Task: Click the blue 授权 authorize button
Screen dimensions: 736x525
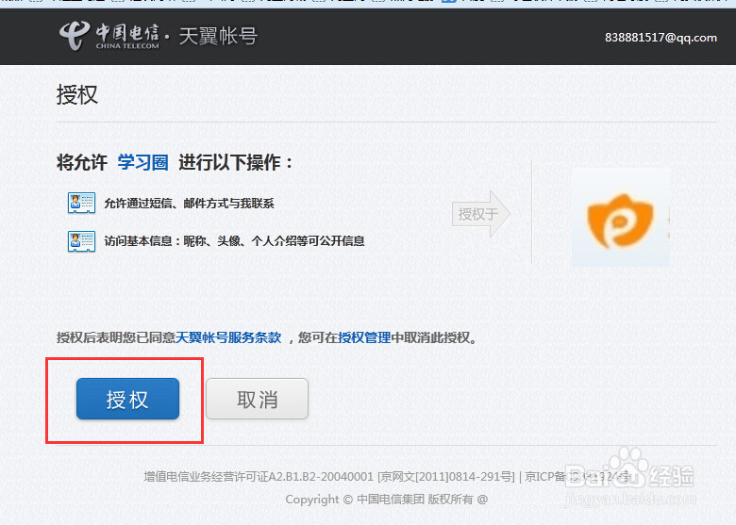Action: [x=127, y=399]
